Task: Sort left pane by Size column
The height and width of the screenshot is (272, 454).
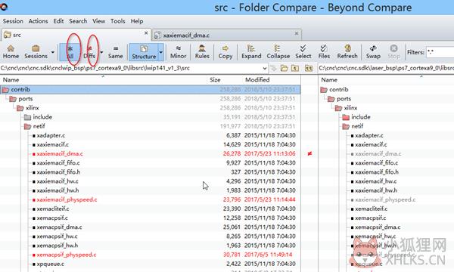Action: pyautogui.click(x=215, y=80)
